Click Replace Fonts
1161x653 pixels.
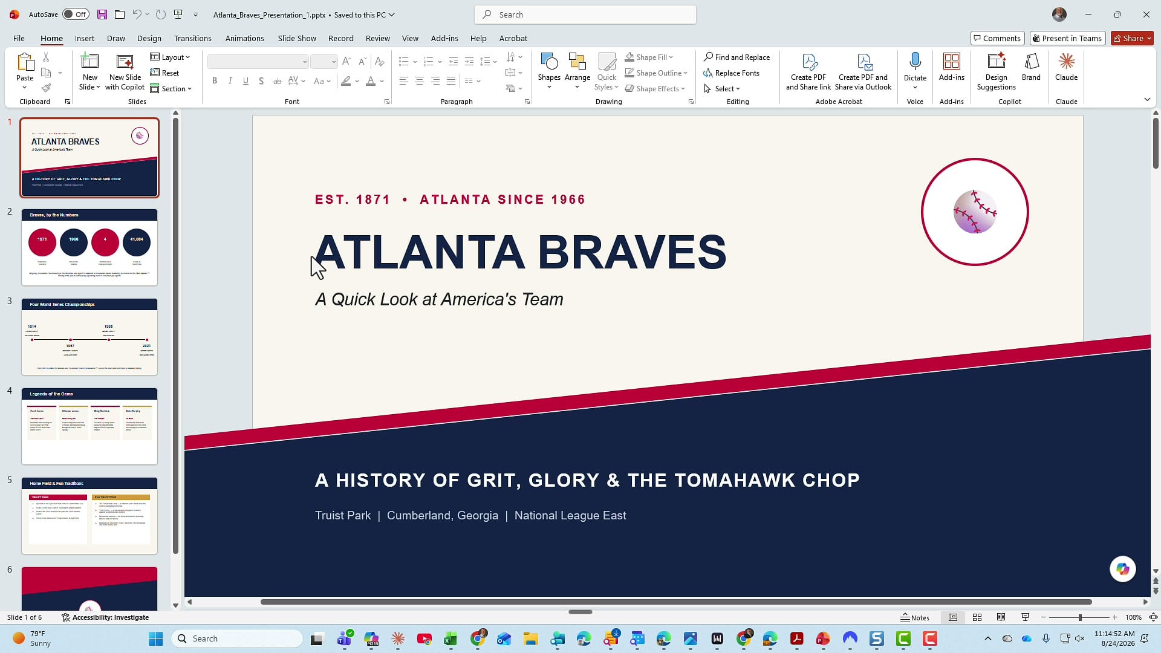click(x=732, y=73)
